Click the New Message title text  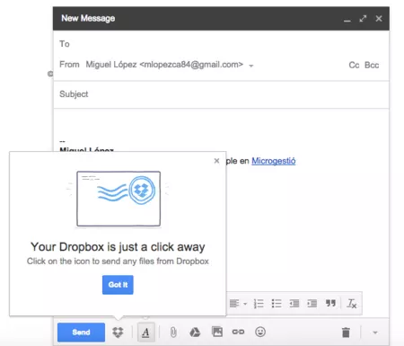click(88, 18)
